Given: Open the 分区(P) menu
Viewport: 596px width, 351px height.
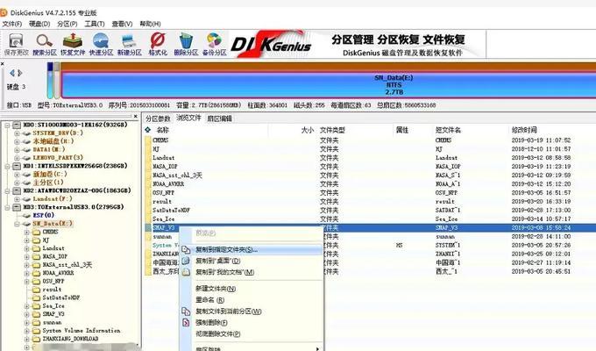Looking at the screenshot, I should click(67, 24).
